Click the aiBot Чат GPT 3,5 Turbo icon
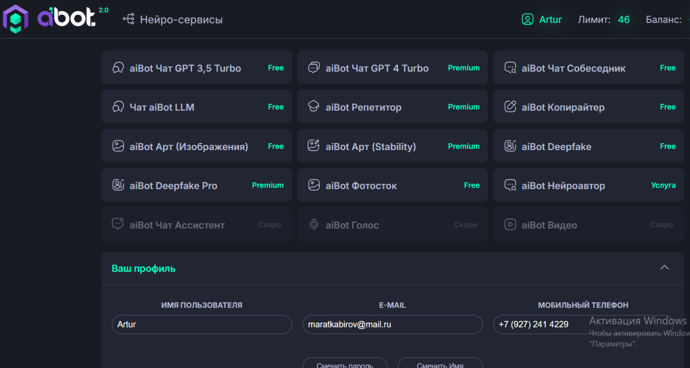The height and width of the screenshot is (368, 690). pyautogui.click(x=118, y=68)
